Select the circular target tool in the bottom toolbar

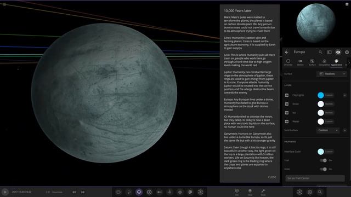pos(149,192)
